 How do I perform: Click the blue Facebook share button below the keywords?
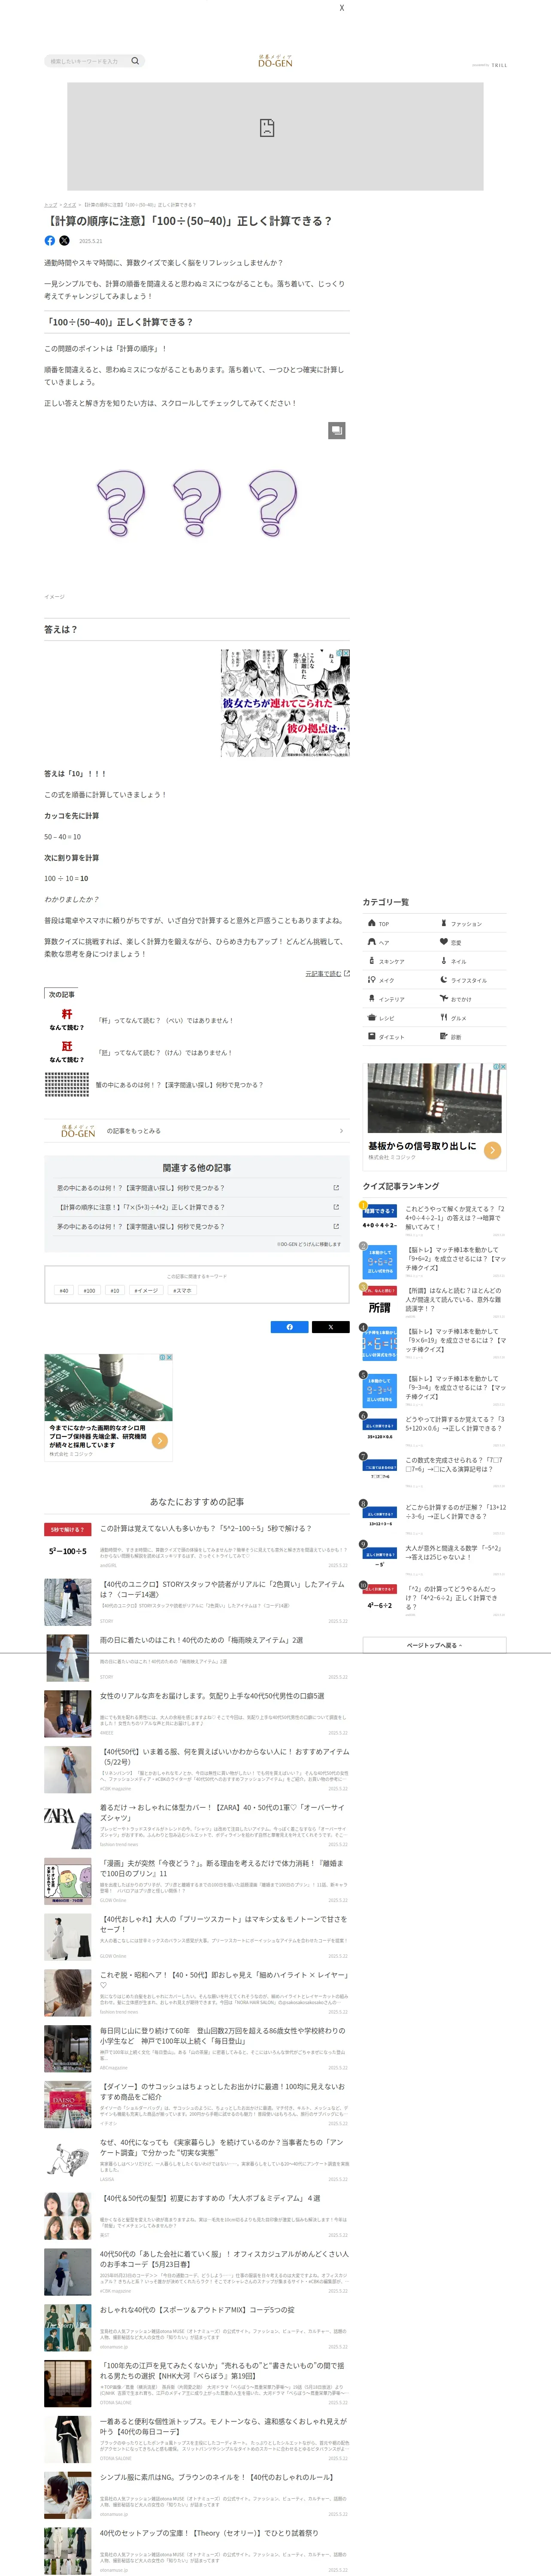point(290,1327)
